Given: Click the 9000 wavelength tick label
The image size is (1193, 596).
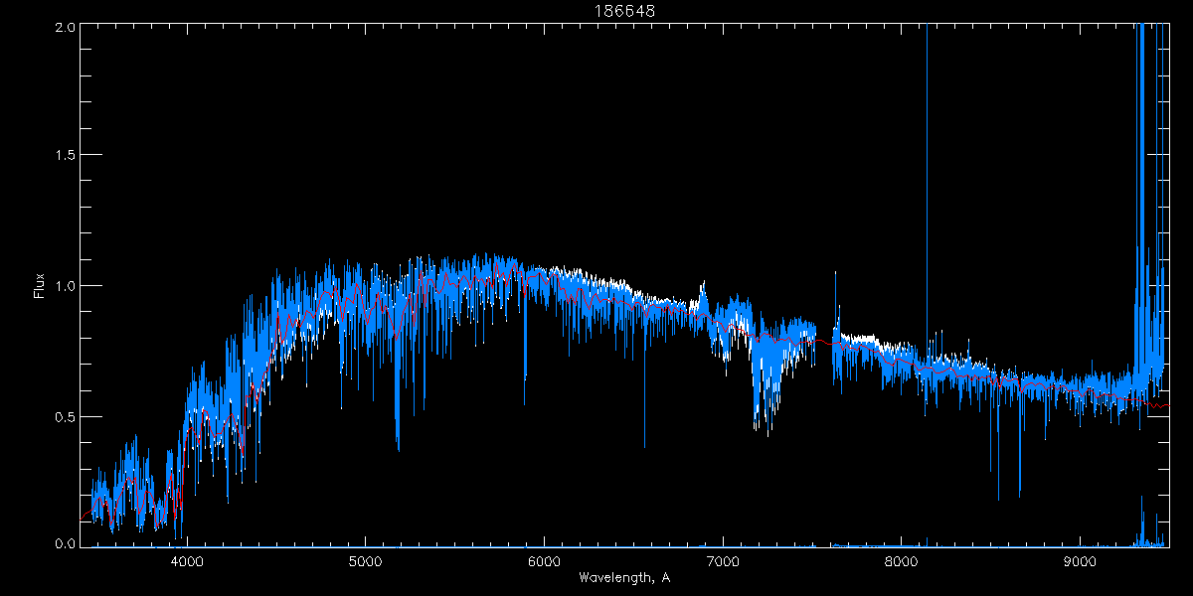Looking at the screenshot, I should click(1079, 561).
